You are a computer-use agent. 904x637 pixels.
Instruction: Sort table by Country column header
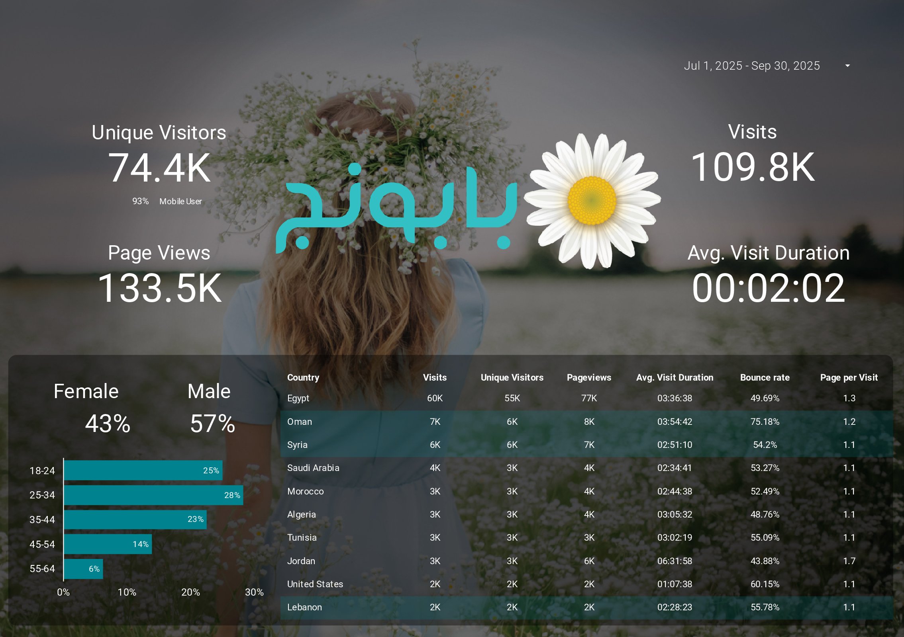303,377
